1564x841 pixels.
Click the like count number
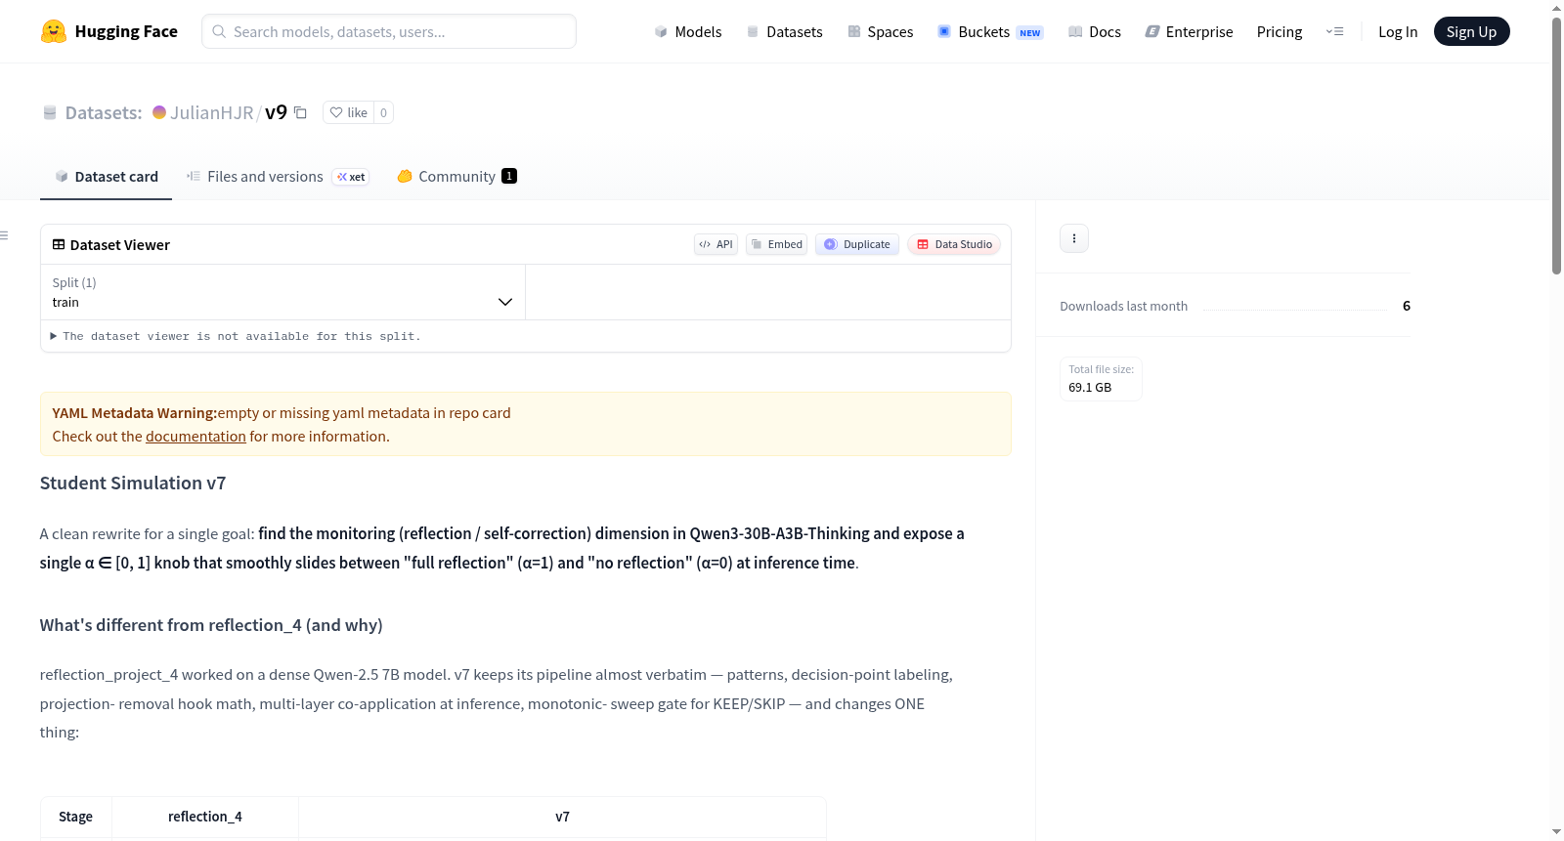coord(383,112)
